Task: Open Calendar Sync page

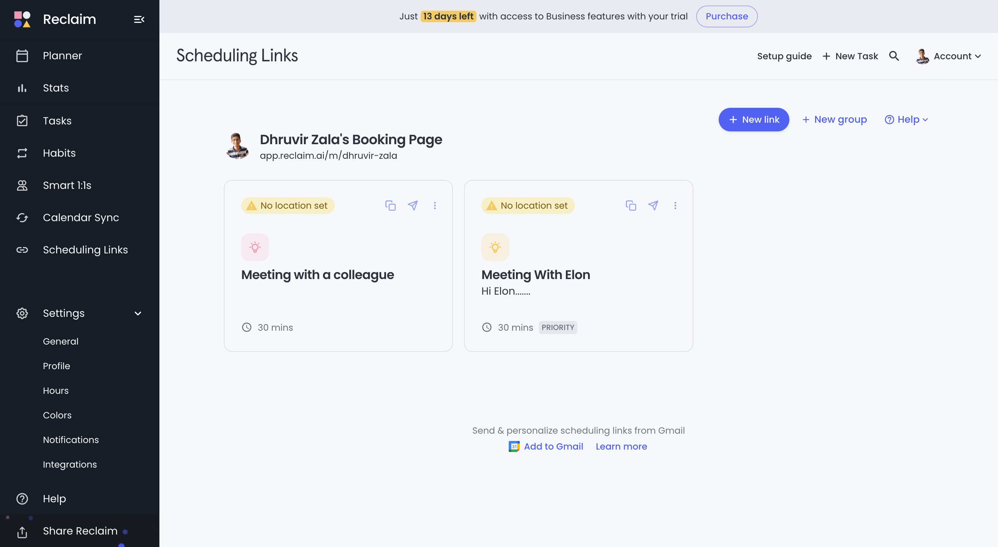Action: click(81, 217)
